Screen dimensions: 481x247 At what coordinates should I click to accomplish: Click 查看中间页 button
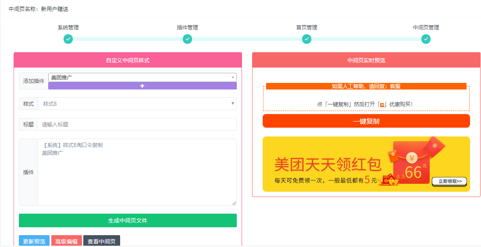102,241
